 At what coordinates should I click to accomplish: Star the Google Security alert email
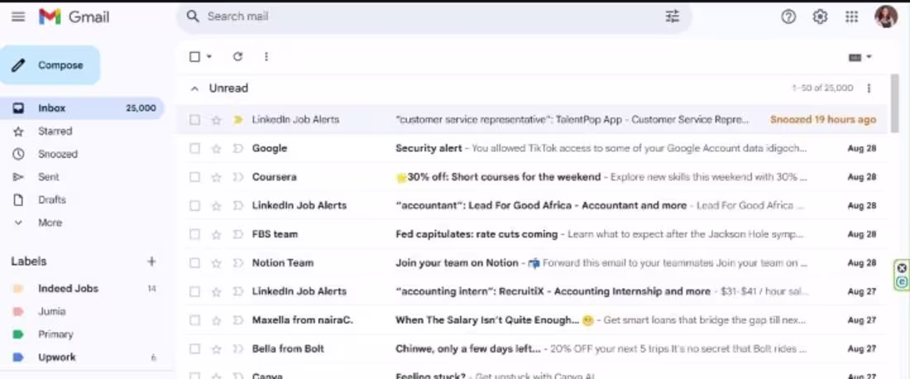pos(217,149)
